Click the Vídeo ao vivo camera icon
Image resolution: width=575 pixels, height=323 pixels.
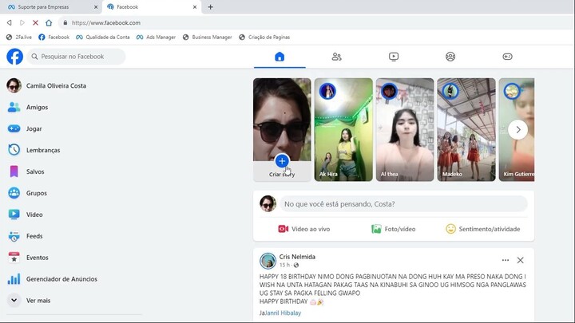pos(283,229)
